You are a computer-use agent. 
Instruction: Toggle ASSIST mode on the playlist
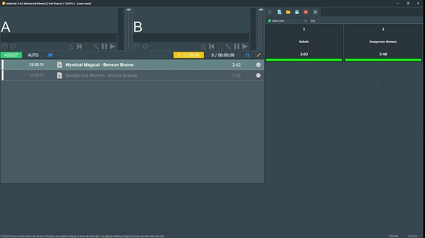point(11,55)
